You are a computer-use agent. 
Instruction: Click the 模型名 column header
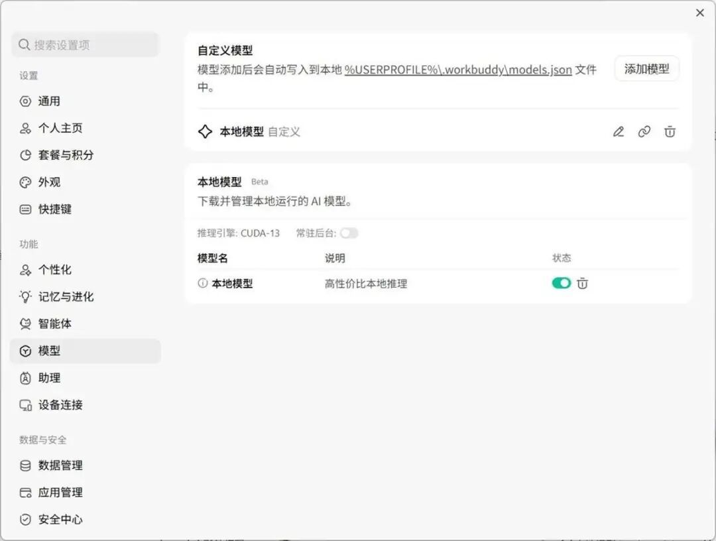[212, 258]
